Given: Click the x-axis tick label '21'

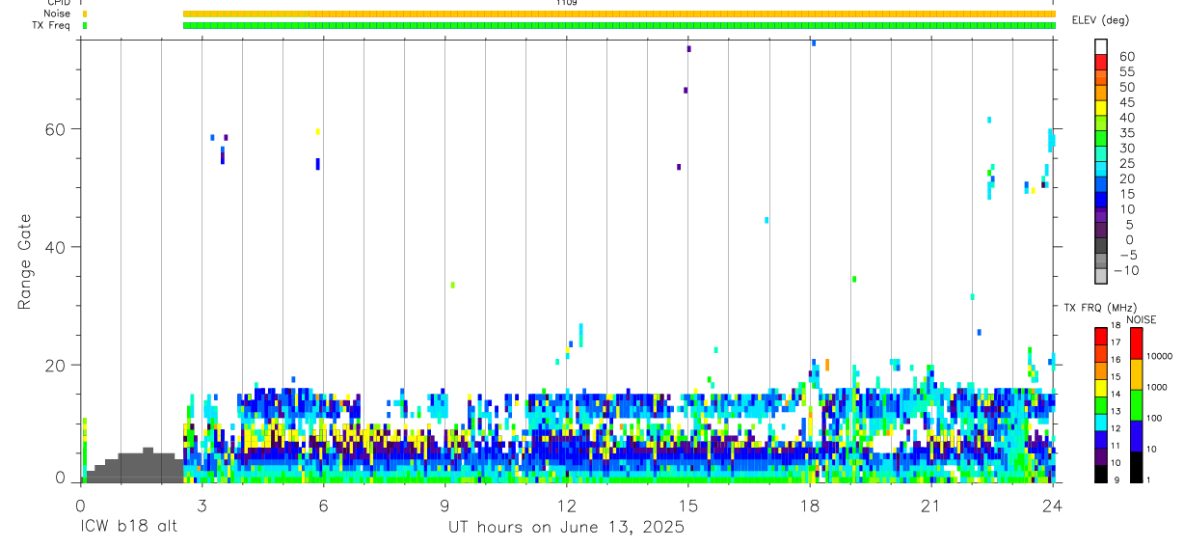Looking at the screenshot, I should click(930, 506).
